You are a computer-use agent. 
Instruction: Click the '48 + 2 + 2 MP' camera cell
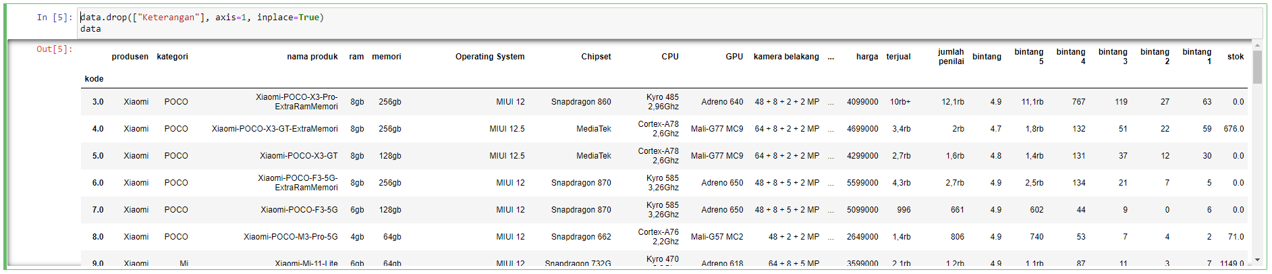pyautogui.click(x=794, y=237)
